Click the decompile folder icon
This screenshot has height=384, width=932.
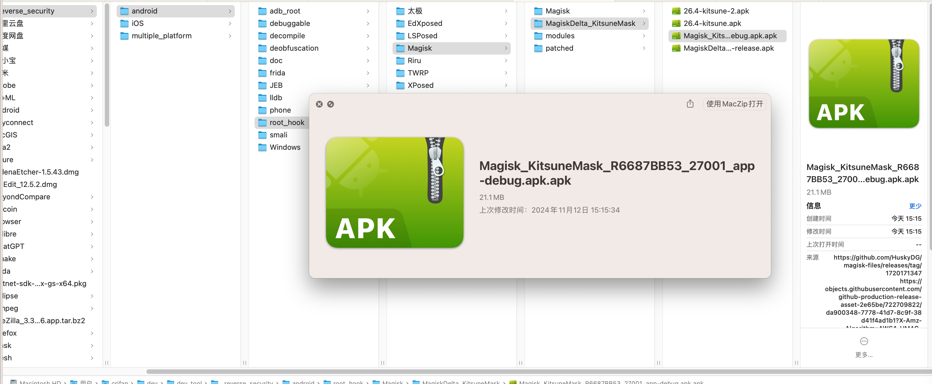[262, 36]
